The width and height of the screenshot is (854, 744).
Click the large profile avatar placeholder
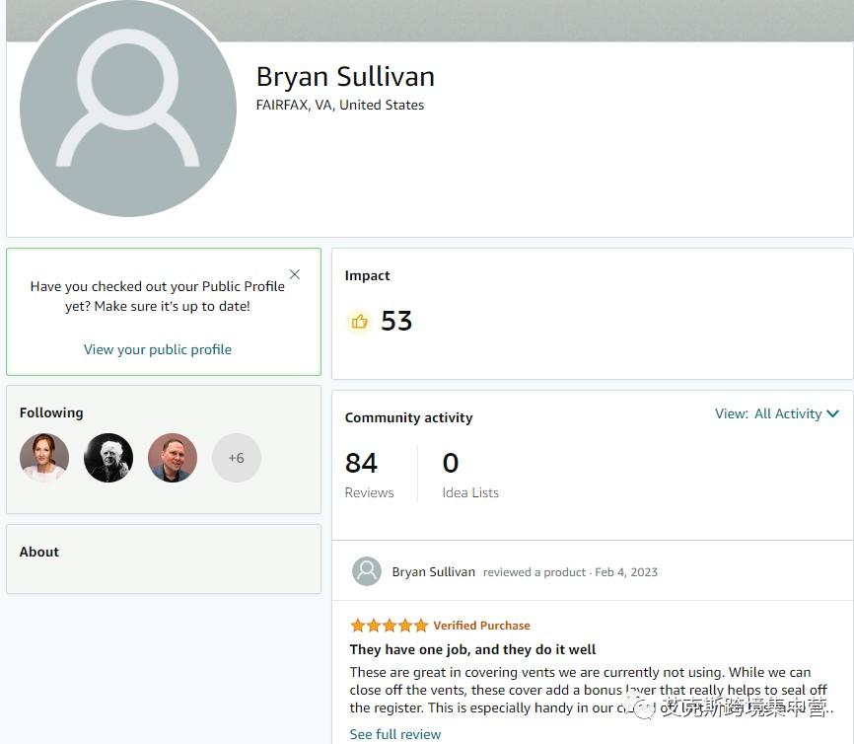[128, 109]
